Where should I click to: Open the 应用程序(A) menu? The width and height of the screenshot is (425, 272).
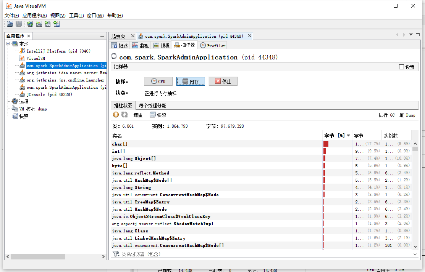34,15
